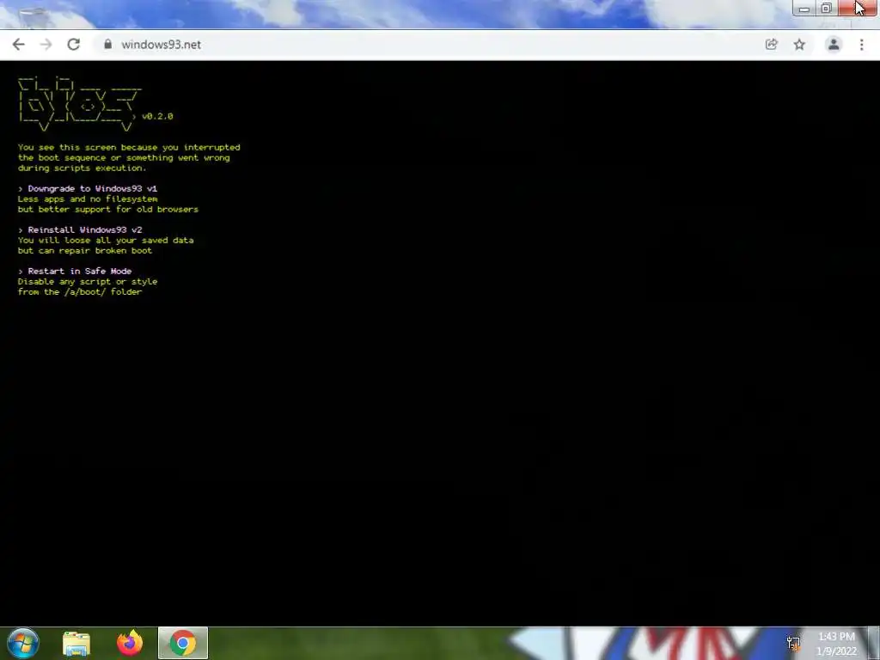Image resolution: width=880 pixels, height=660 pixels.
Task: Click text 'Disable any script or style'
Action: coord(88,282)
